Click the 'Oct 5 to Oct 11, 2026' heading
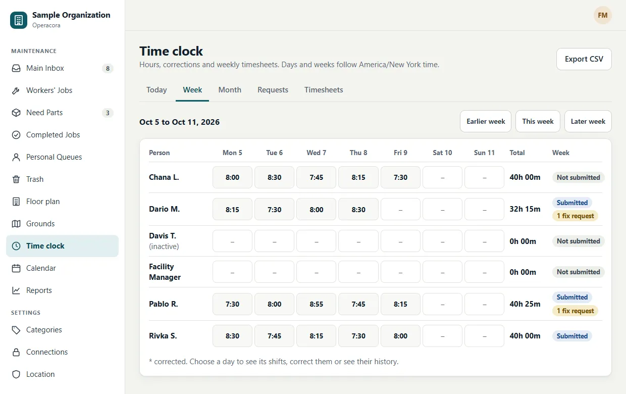The height and width of the screenshot is (394, 626). click(179, 122)
